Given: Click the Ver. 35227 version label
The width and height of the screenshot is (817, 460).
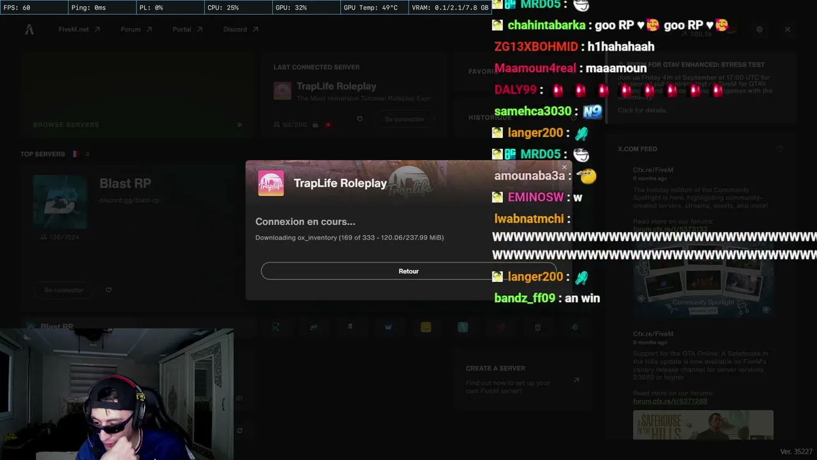Looking at the screenshot, I should (796, 452).
